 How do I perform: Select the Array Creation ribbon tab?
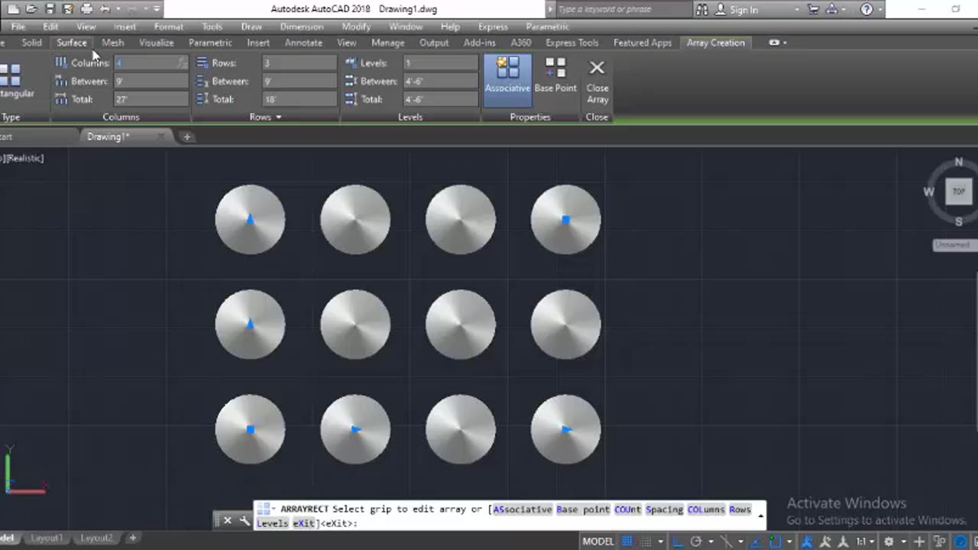click(x=715, y=43)
